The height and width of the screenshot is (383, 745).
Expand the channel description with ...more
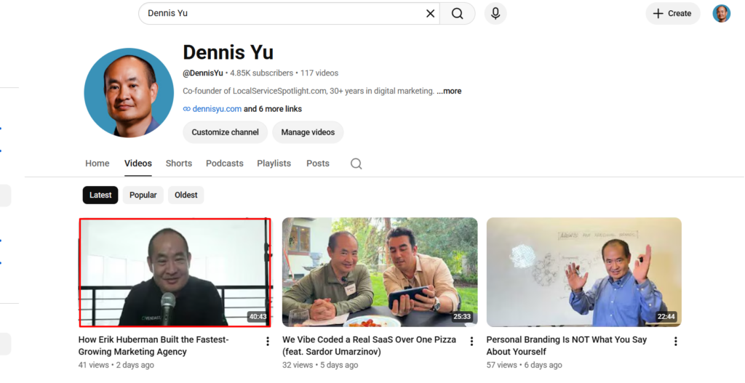449,91
